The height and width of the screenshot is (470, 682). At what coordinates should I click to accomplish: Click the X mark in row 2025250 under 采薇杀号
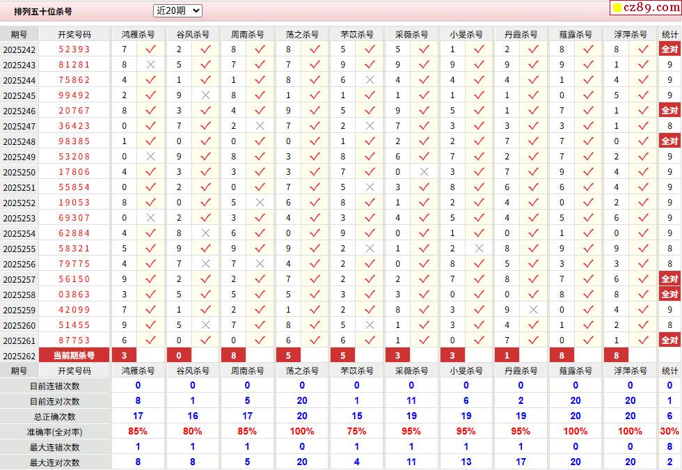pyautogui.click(x=424, y=172)
